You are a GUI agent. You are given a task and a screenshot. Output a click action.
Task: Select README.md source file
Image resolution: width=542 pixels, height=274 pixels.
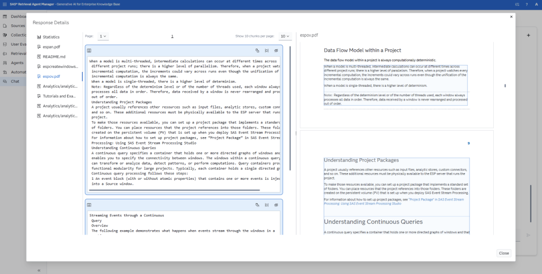point(54,57)
